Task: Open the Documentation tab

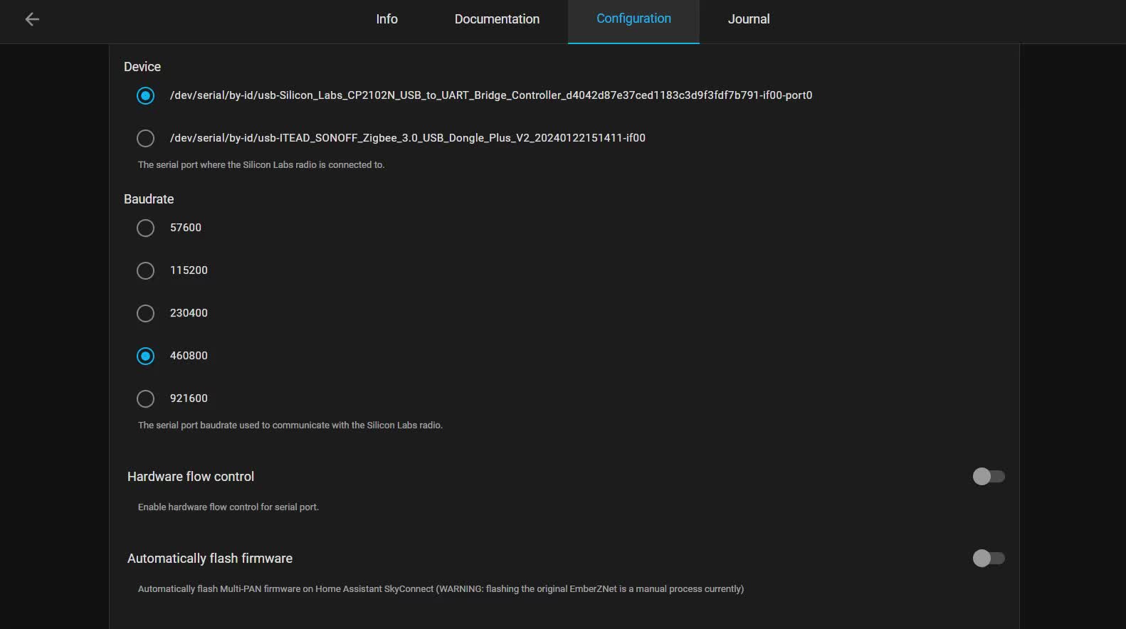Action: [497, 19]
